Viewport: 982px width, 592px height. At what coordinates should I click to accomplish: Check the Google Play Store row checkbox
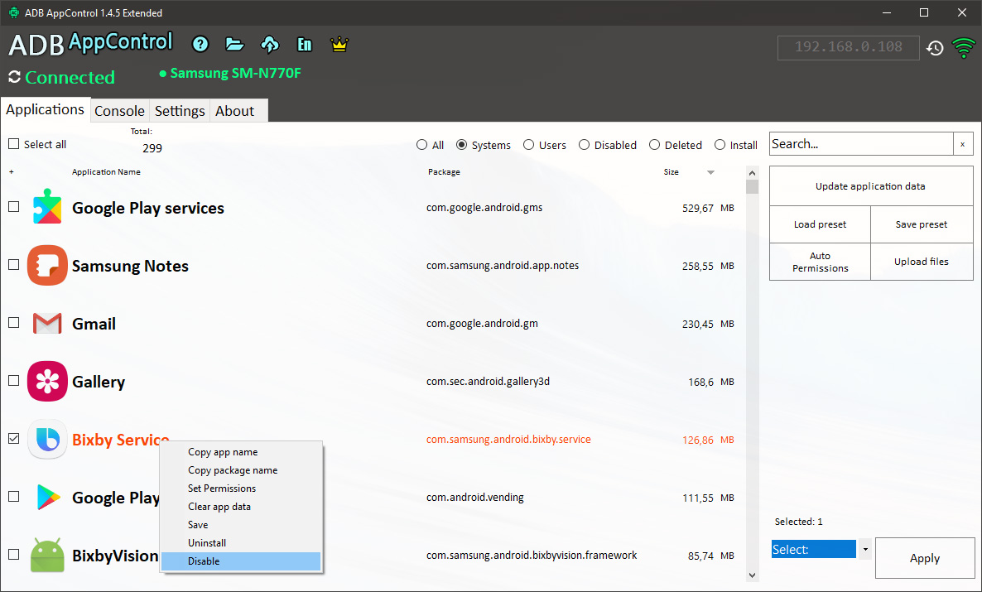point(14,497)
